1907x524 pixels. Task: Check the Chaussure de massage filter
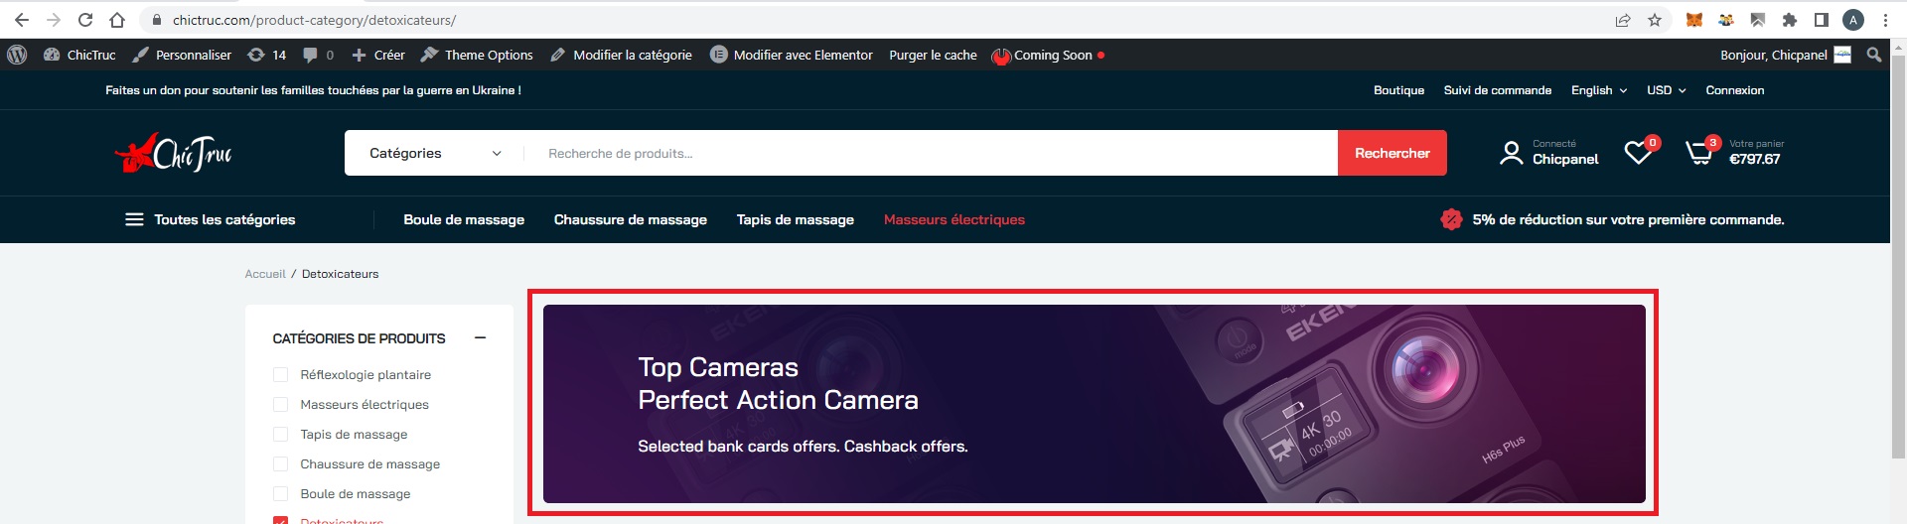[280, 464]
